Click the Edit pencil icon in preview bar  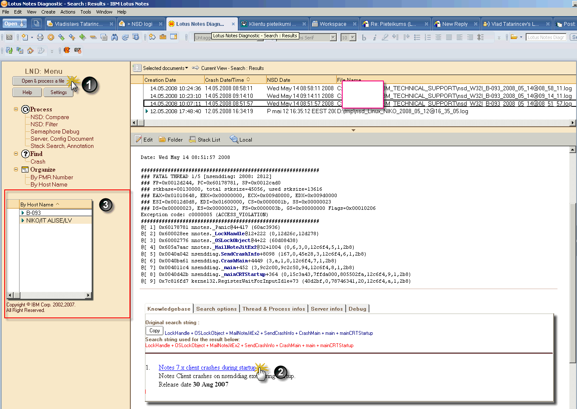tap(138, 139)
